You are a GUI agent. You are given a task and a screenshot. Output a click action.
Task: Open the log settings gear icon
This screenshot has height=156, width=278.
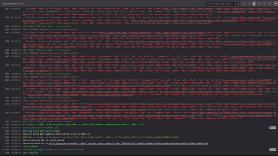275,4
